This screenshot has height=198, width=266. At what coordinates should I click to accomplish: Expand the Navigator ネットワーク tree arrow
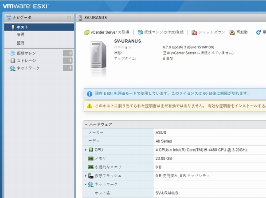(x=8, y=68)
